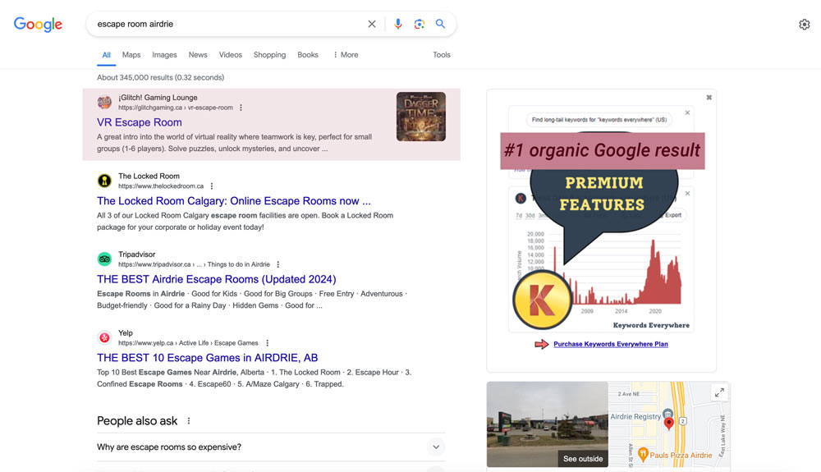Open the More search filters dropdown
Viewport: 821px width, 472px height.
click(x=346, y=55)
